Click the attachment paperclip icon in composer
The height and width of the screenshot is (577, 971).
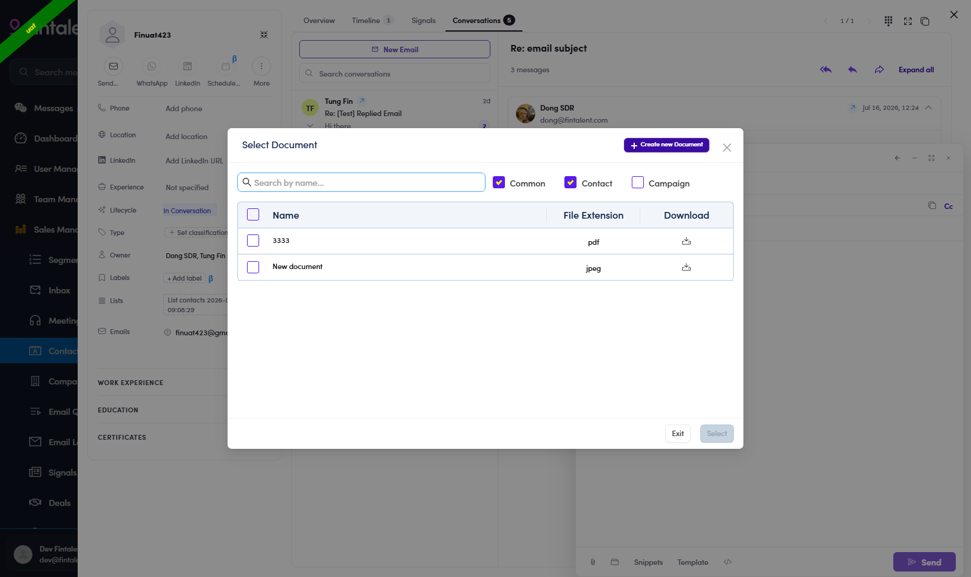point(593,562)
